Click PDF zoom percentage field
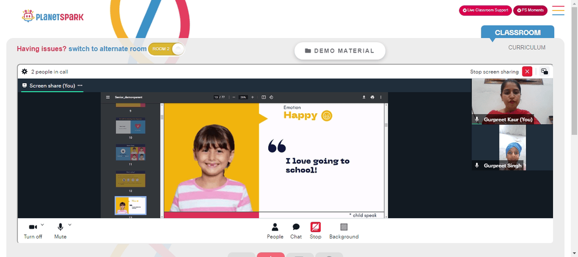The image size is (578, 257). tap(243, 97)
